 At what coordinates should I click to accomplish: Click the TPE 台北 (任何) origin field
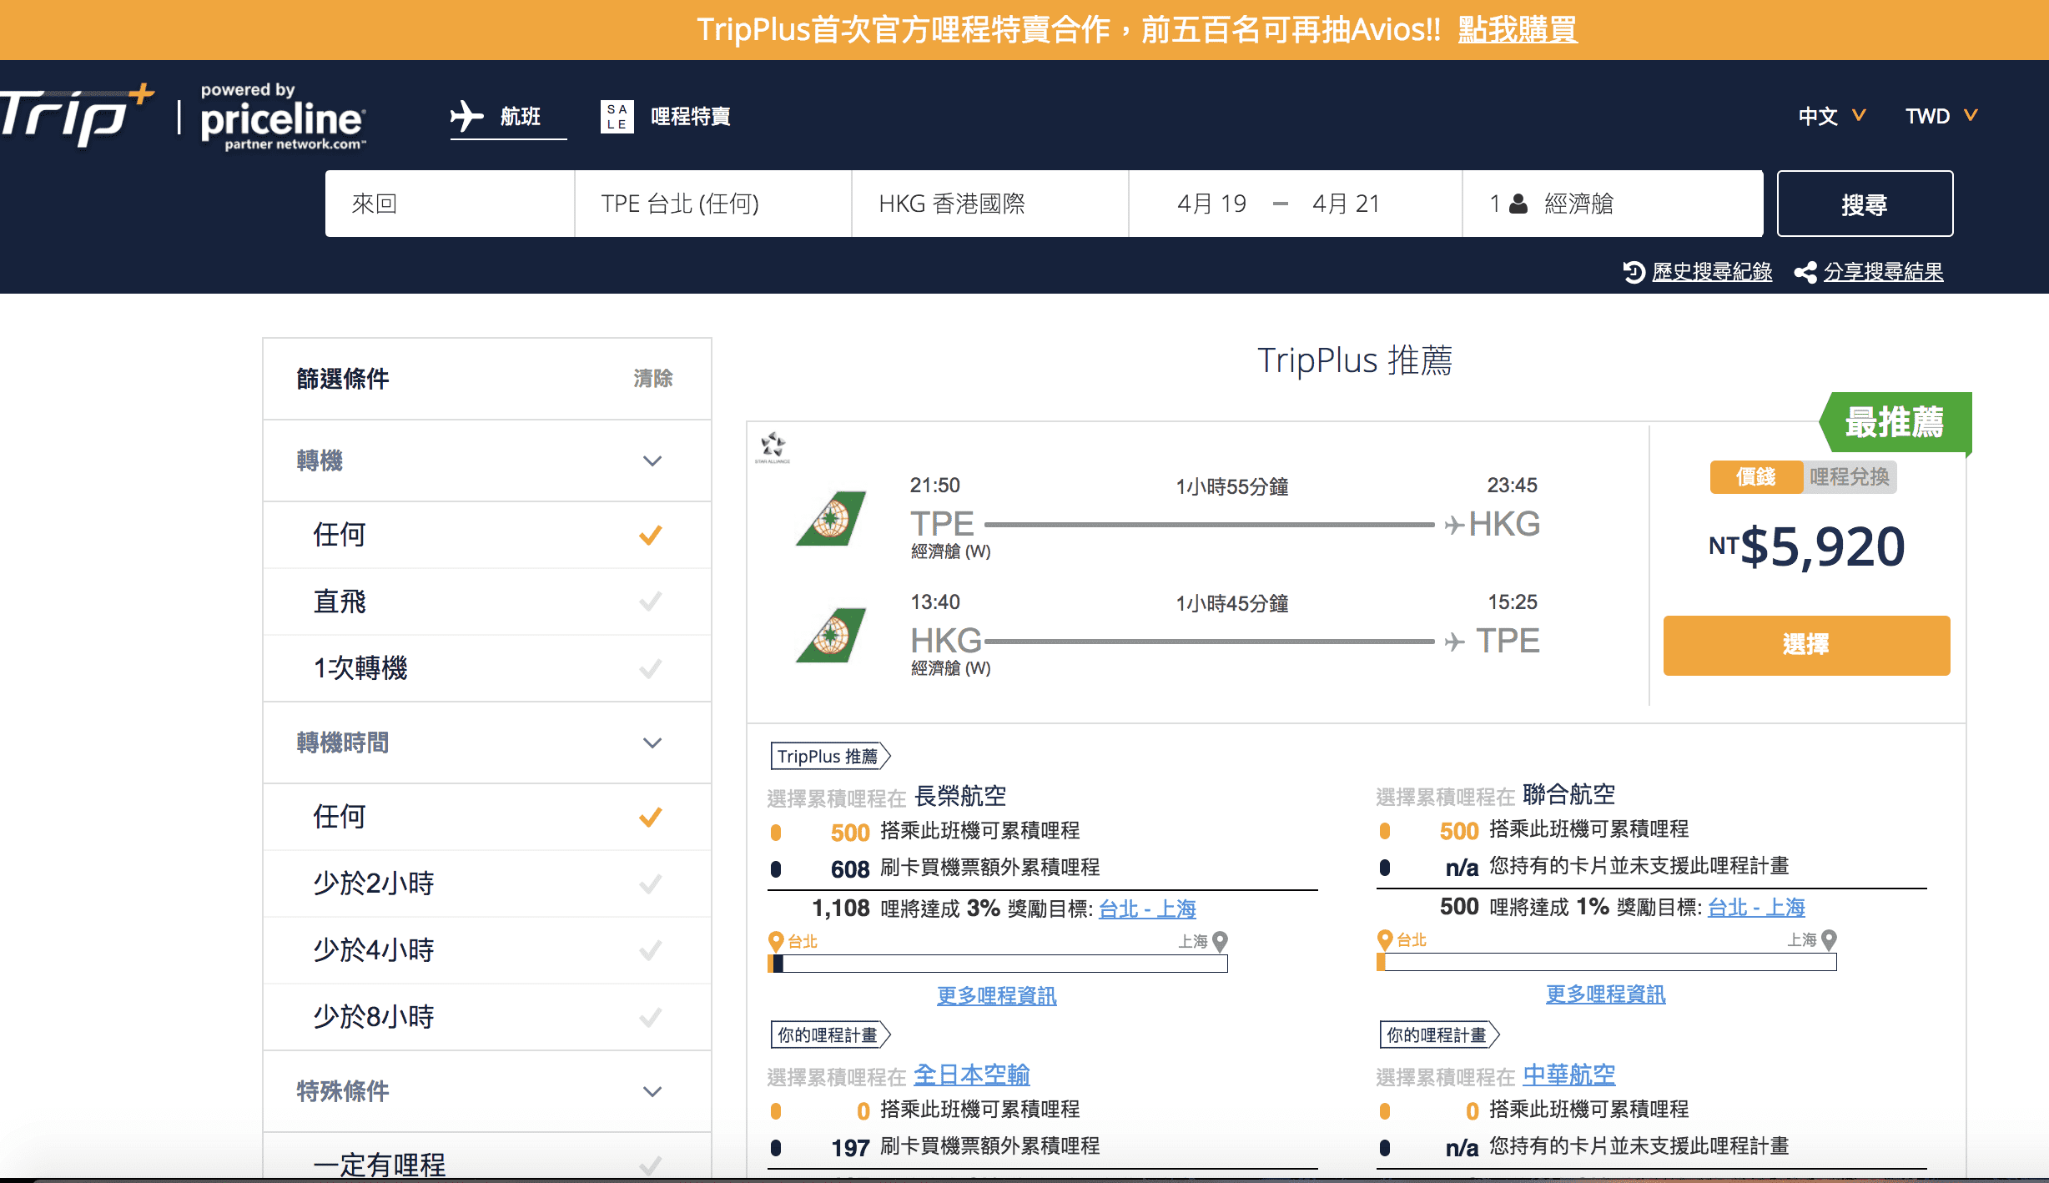click(x=712, y=204)
